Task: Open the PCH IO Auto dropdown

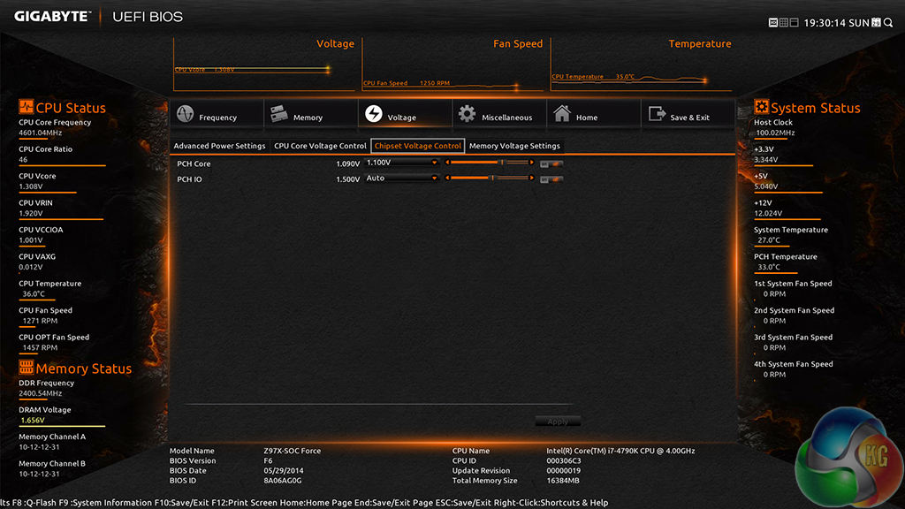Action: tap(402, 179)
